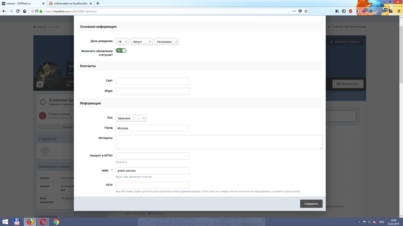The width and height of the screenshot is (403, 226).
Task: Launch Chrome from the taskbar
Action: (x=56, y=222)
